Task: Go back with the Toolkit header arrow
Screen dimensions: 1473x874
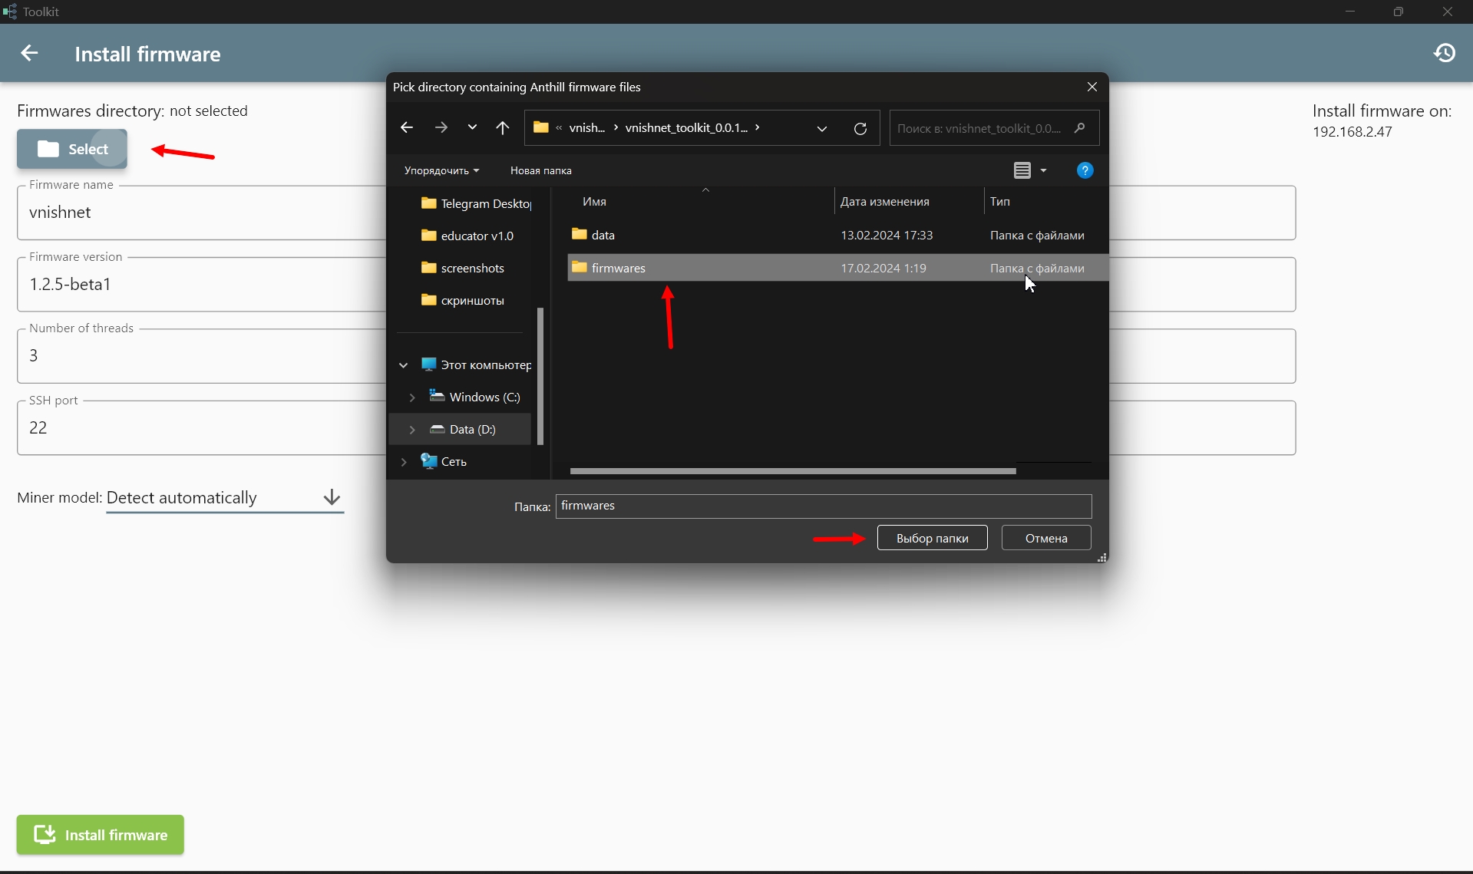Action: tap(29, 53)
